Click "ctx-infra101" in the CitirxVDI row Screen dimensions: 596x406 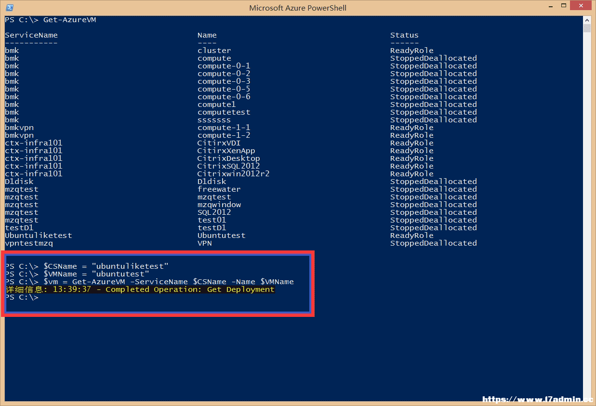pos(34,143)
